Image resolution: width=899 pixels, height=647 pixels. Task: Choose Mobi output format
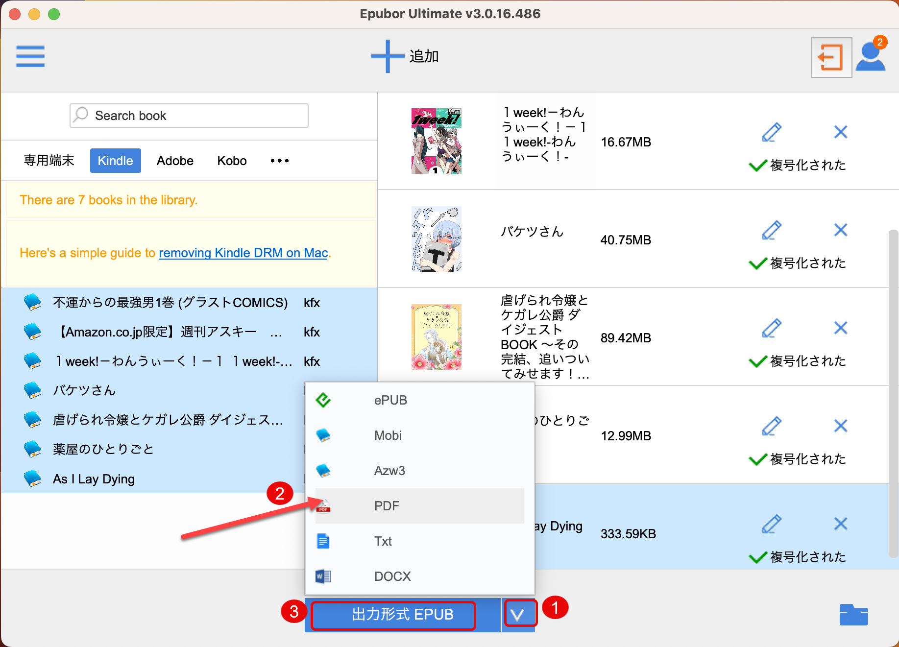(x=419, y=435)
